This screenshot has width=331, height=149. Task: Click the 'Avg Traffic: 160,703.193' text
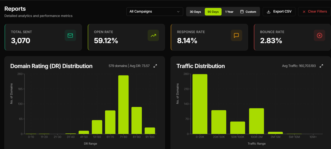tap(299, 66)
